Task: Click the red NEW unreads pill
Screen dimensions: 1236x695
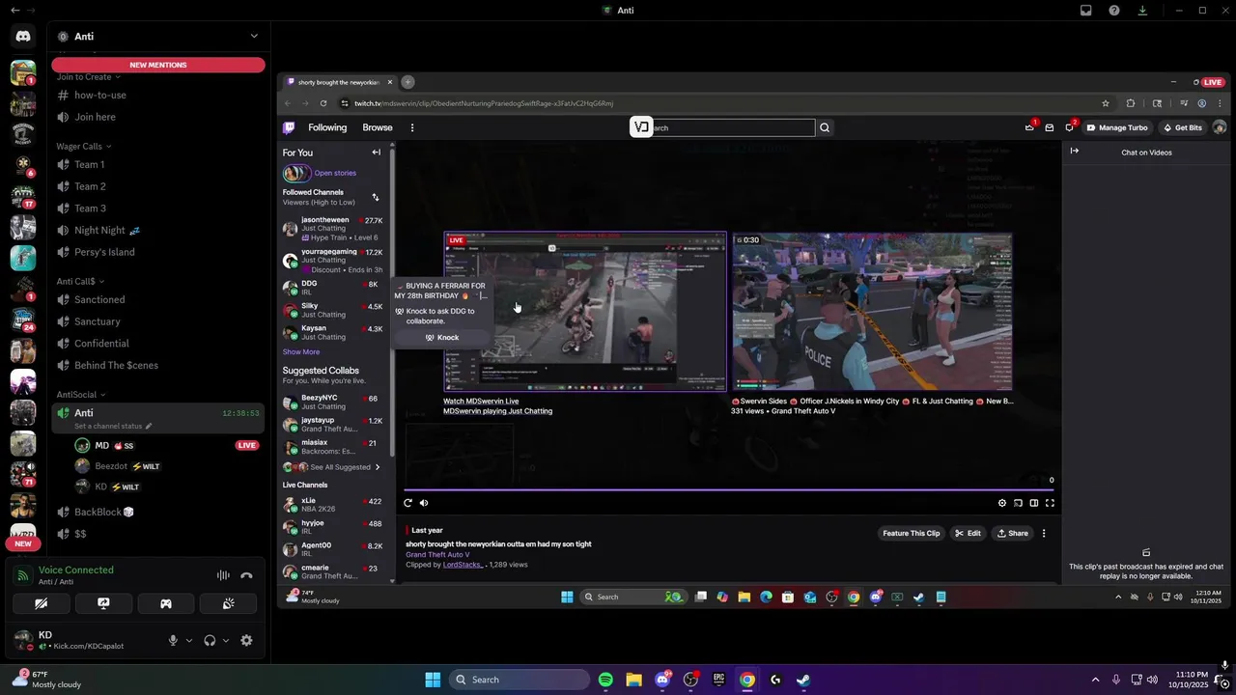Action: coord(23,543)
